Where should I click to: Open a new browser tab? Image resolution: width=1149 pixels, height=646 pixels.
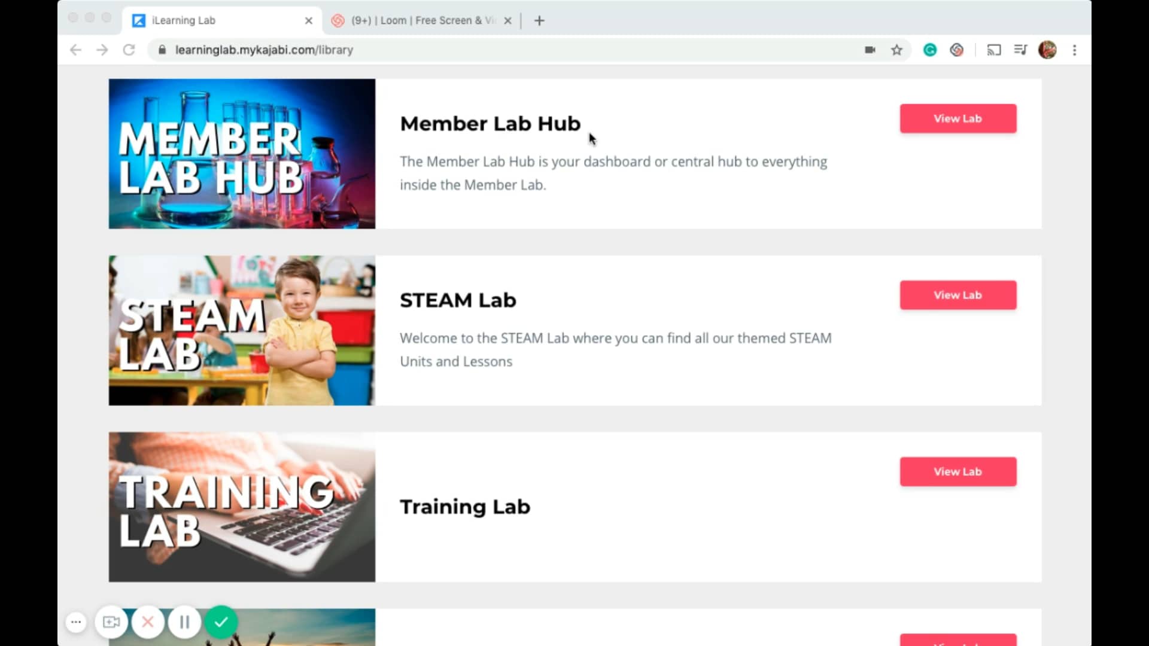point(539,21)
